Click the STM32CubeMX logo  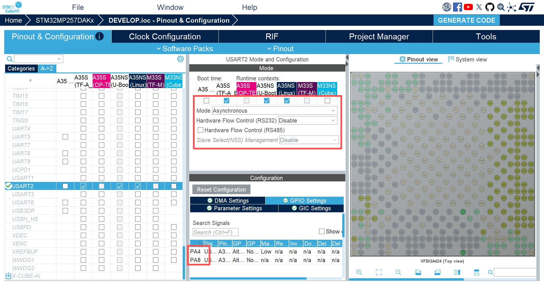tap(12, 7)
